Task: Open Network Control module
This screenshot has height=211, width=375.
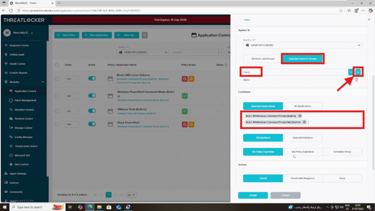Action: [x=24, y=119]
